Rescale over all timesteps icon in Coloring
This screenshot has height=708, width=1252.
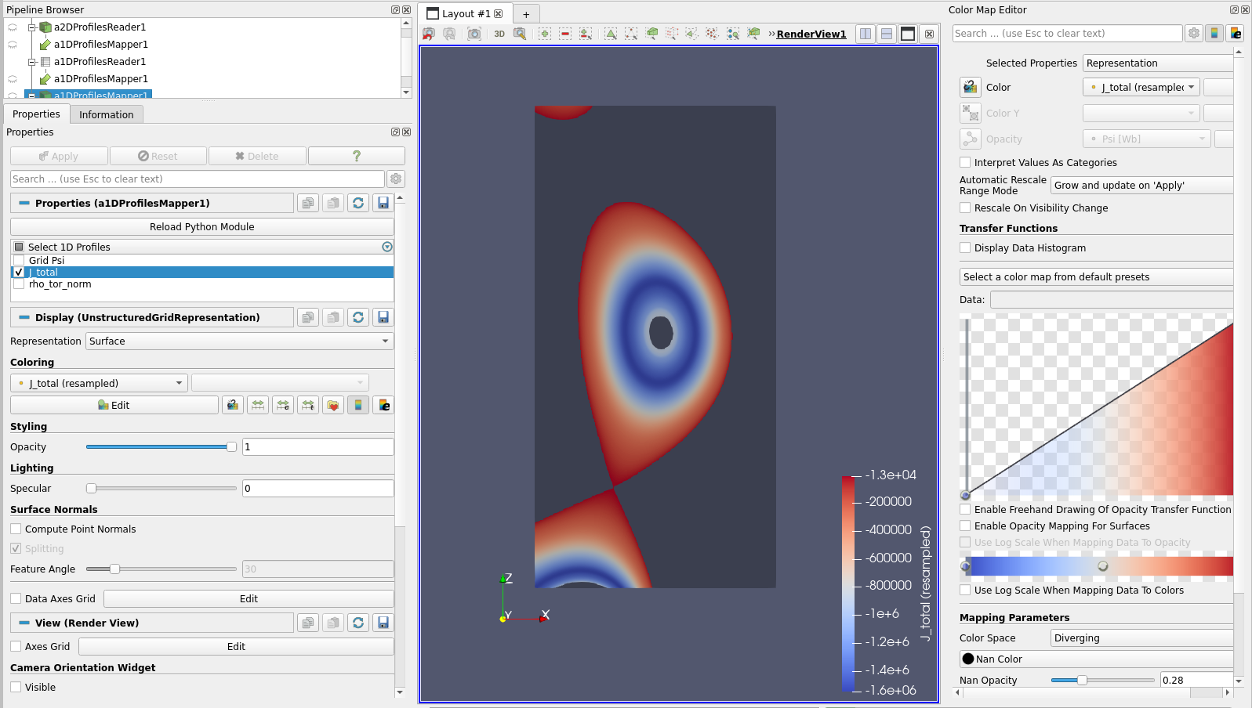click(308, 405)
